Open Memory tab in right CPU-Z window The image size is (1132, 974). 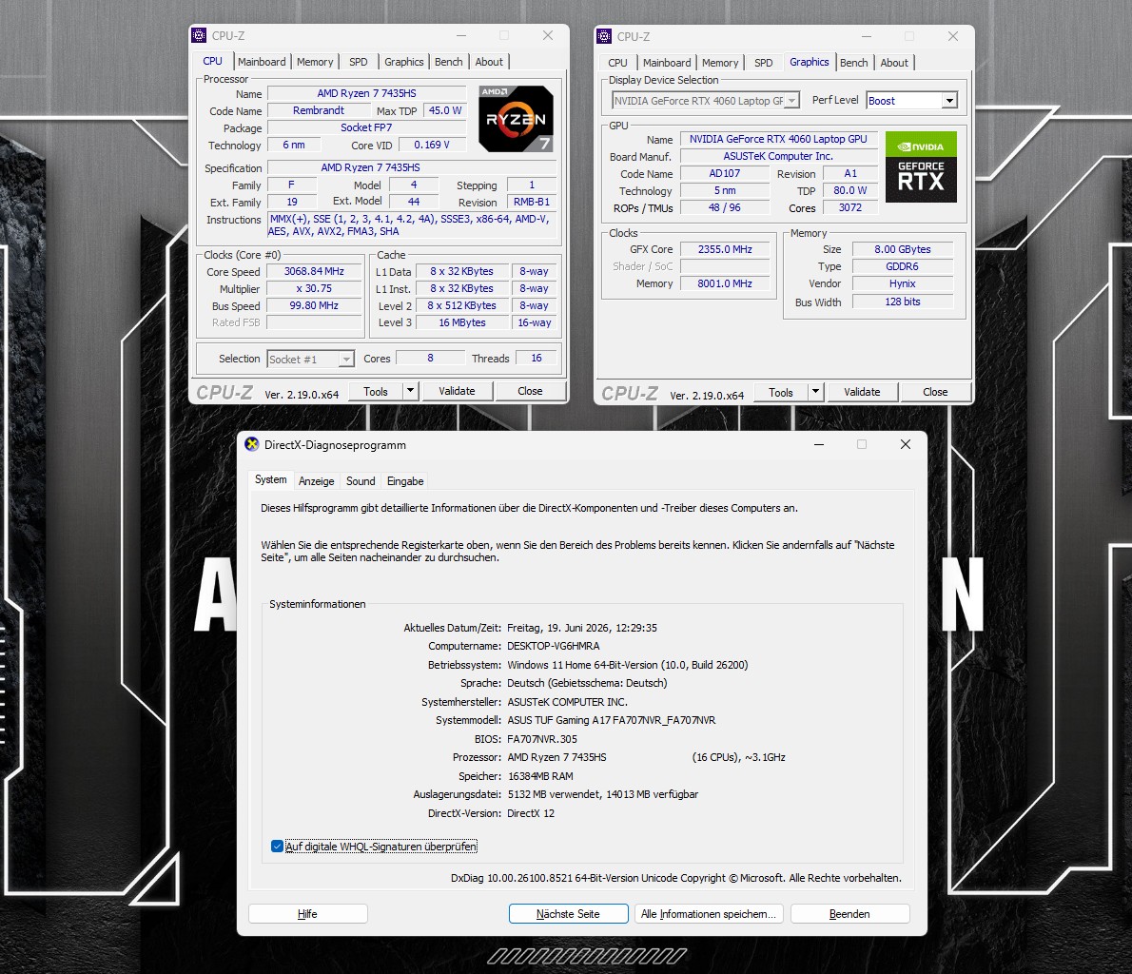tap(720, 63)
